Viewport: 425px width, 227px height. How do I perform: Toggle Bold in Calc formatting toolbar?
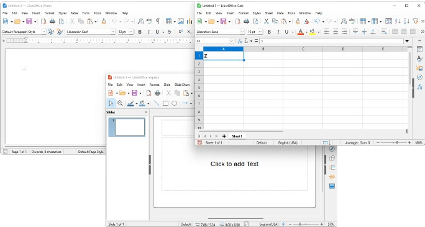269,32
